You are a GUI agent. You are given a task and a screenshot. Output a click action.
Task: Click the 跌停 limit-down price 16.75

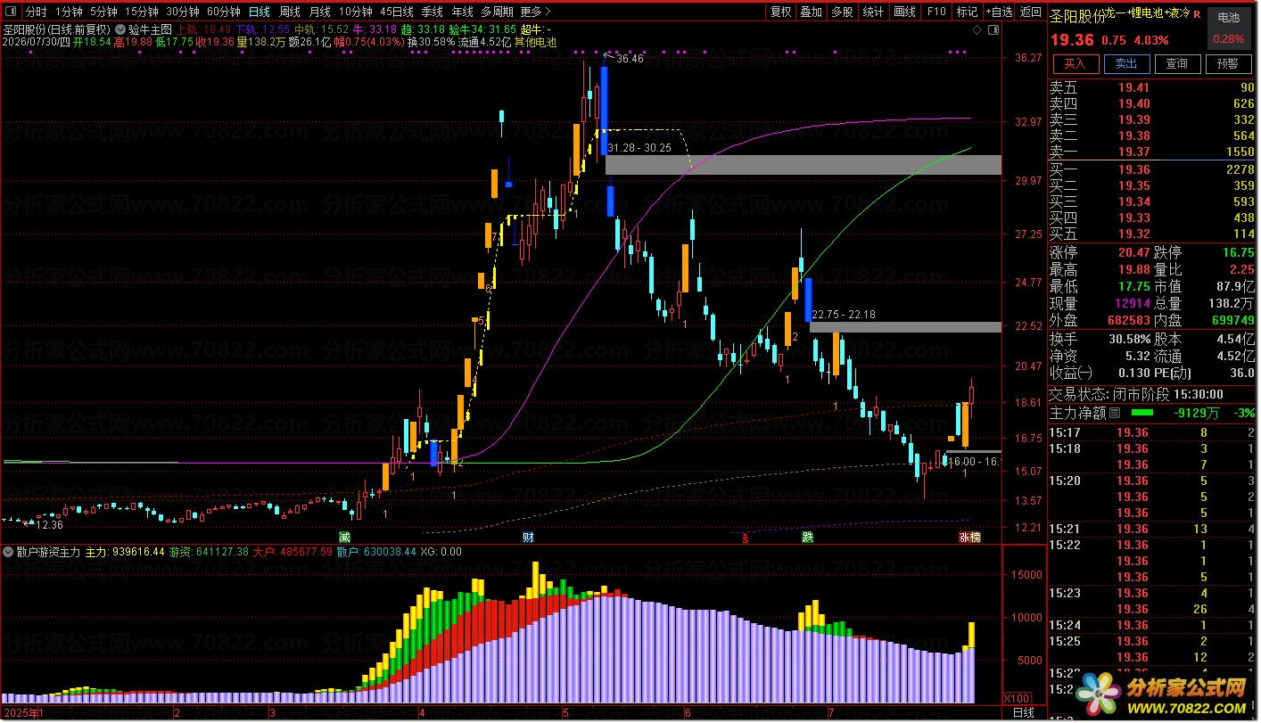click(x=1239, y=253)
